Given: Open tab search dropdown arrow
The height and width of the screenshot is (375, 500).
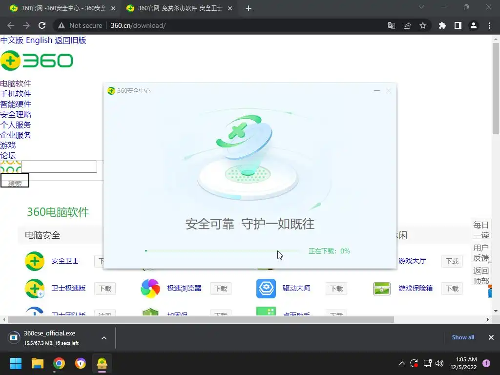Looking at the screenshot, I should pos(421,7).
